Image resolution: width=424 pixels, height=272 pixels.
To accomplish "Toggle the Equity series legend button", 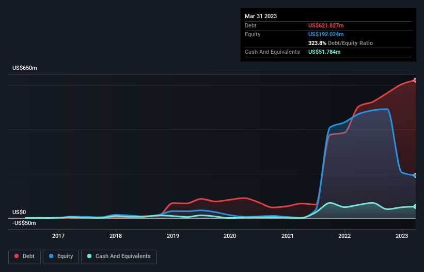I will point(61,256).
